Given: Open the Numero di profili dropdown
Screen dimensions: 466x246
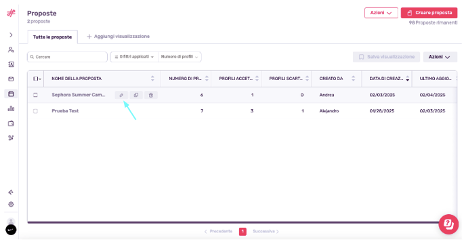Looking at the screenshot, I should pos(179,57).
